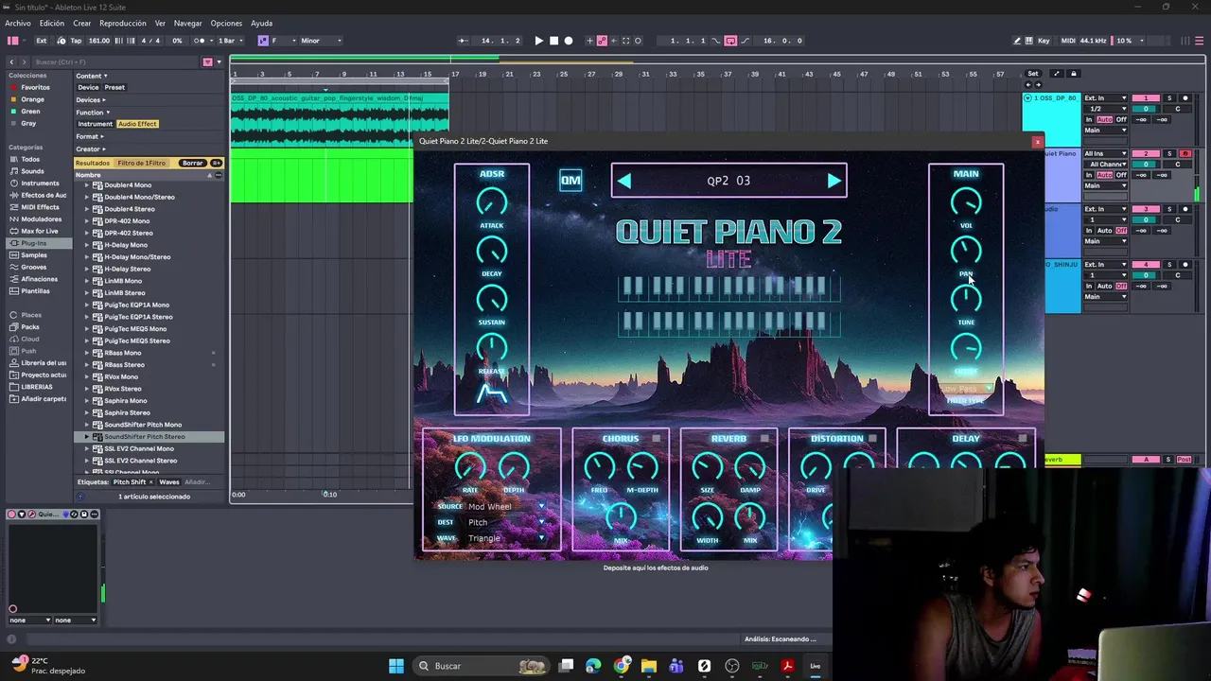
Task: Open the Edición menu
Action: pyautogui.click(x=52, y=24)
